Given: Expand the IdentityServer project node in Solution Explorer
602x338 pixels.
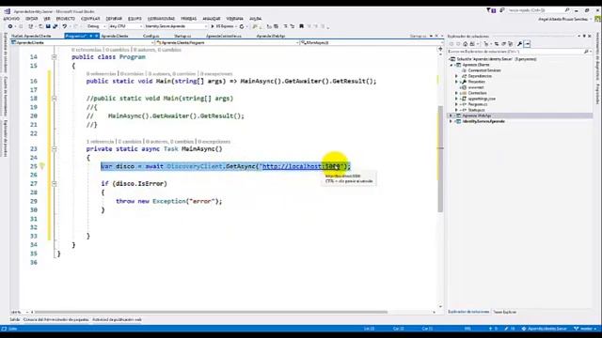Looking at the screenshot, I should point(451,121).
